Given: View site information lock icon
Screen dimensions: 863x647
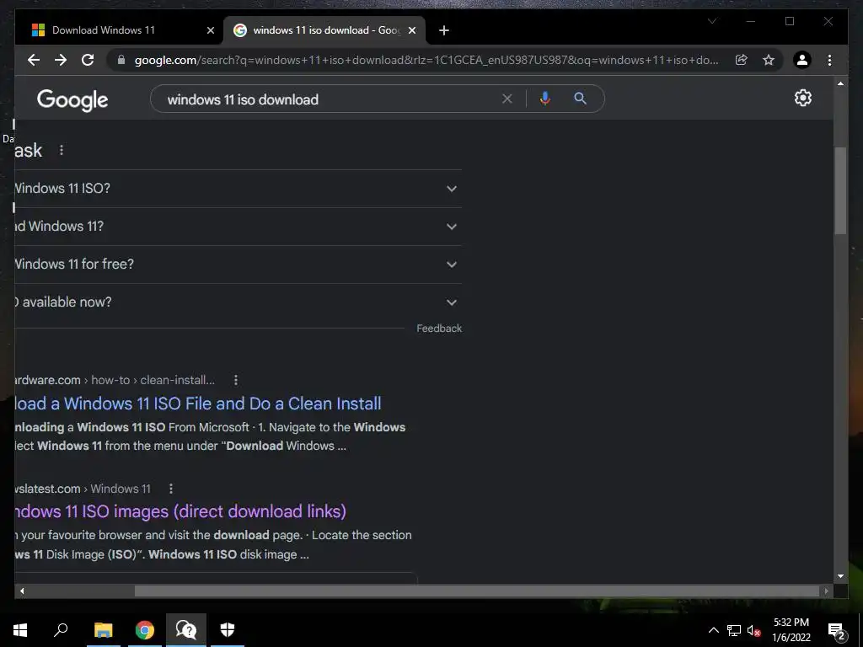Looking at the screenshot, I should tap(121, 60).
